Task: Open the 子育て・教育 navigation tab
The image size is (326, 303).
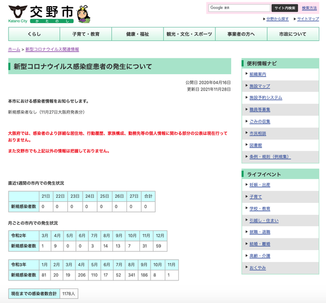Action: pos(85,34)
